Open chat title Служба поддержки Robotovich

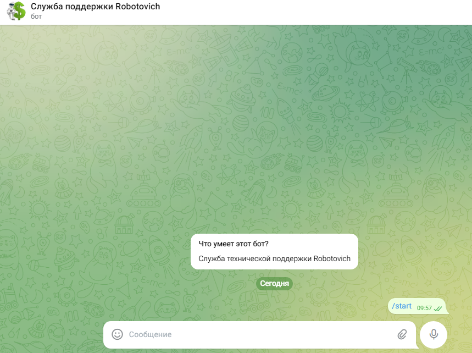[96, 7]
